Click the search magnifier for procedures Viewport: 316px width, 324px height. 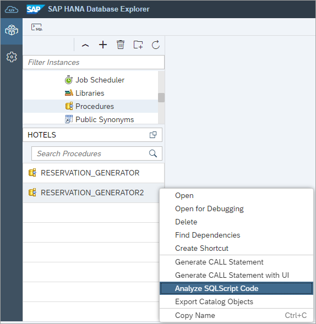click(x=153, y=153)
